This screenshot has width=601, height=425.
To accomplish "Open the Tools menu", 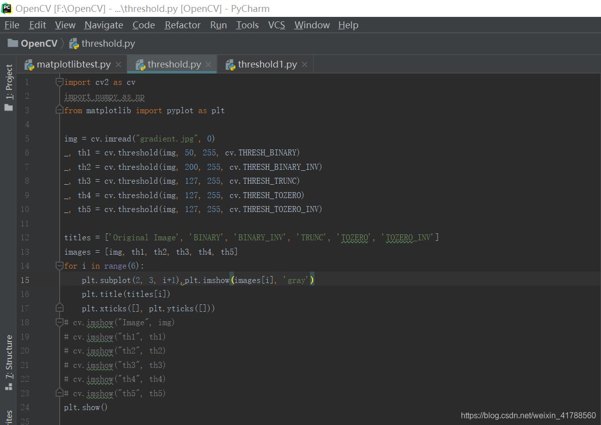I will pos(247,25).
